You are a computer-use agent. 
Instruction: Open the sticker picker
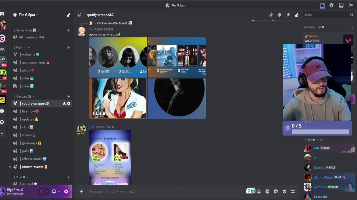[x=276, y=191]
